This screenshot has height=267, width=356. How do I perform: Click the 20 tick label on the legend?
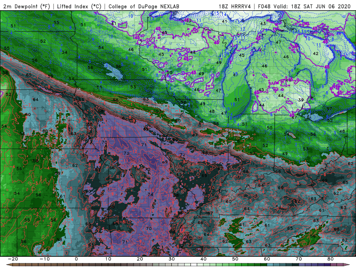tap(140, 259)
